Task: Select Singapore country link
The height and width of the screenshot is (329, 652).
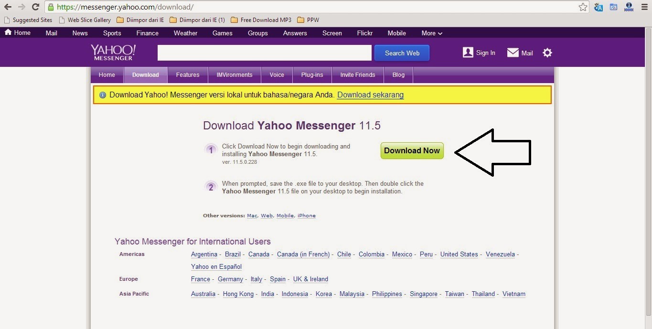Action: point(424,294)
